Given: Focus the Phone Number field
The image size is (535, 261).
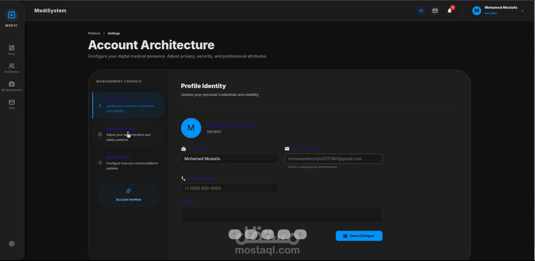Looking at the screenshot, I should 230,188.
